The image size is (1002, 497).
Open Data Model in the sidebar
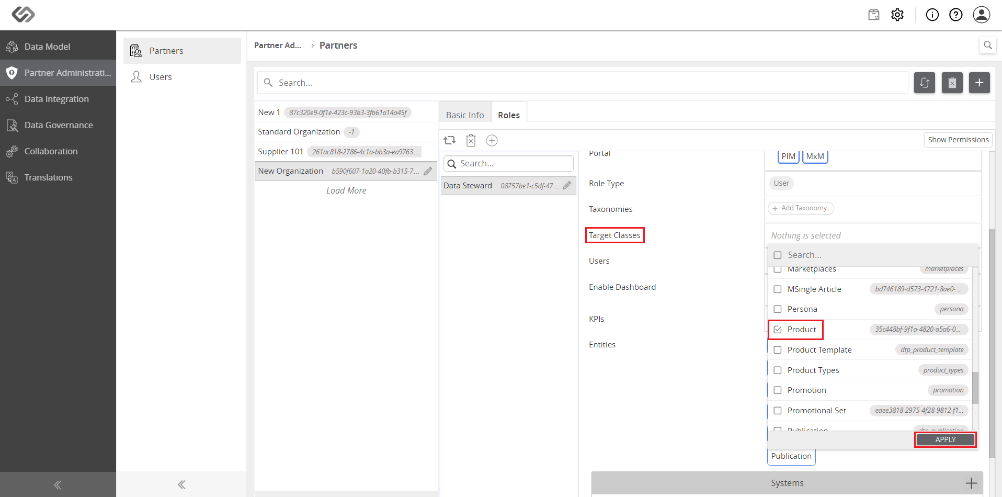[x=58, y=47]
